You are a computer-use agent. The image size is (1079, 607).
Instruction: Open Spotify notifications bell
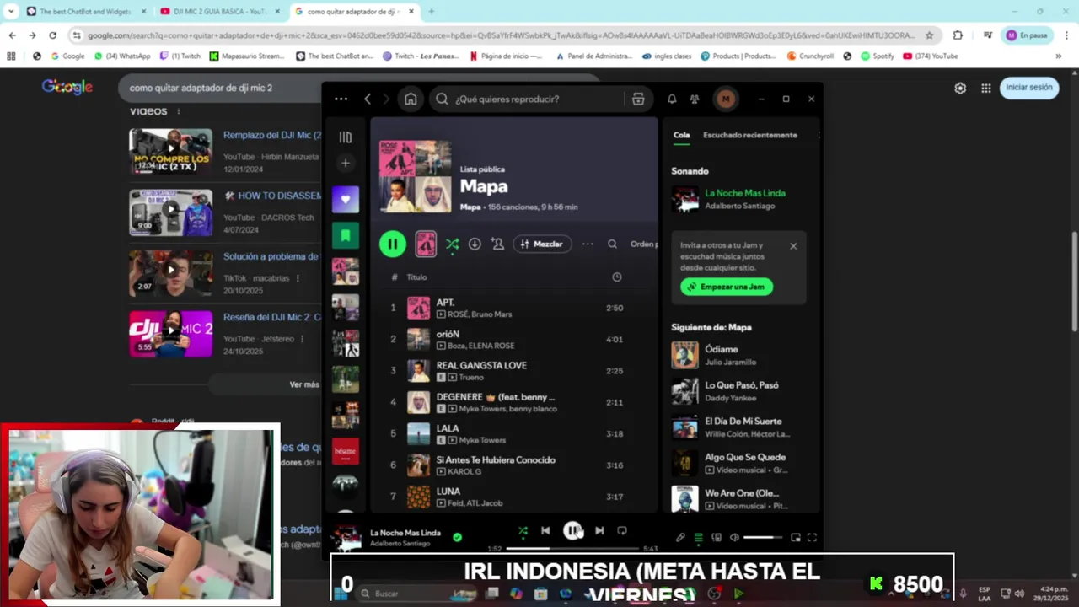point(672,99)
